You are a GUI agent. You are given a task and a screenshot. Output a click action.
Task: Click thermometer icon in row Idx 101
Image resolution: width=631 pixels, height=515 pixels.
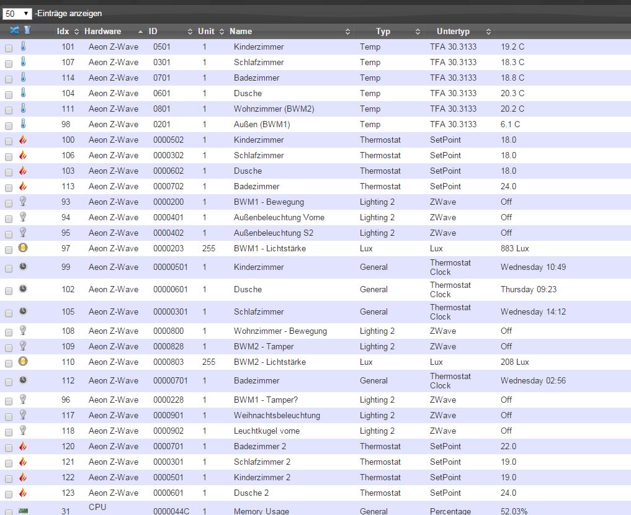(x=24, y=47)
